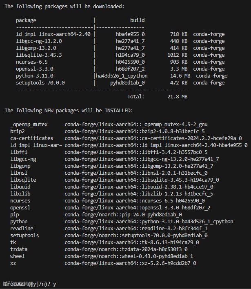Viewport: 251px width, 289px height.
Task: Click the 'build' column header
Action: [x=137, y=20]
